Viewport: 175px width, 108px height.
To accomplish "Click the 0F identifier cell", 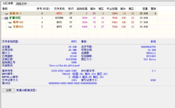I will coord(71,18).
